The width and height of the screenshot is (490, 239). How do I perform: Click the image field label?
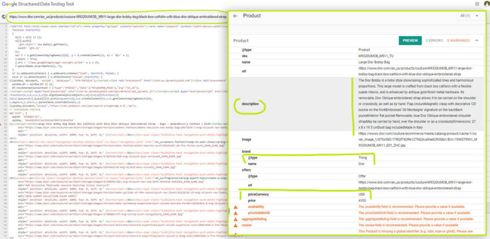tap(246, 139)
